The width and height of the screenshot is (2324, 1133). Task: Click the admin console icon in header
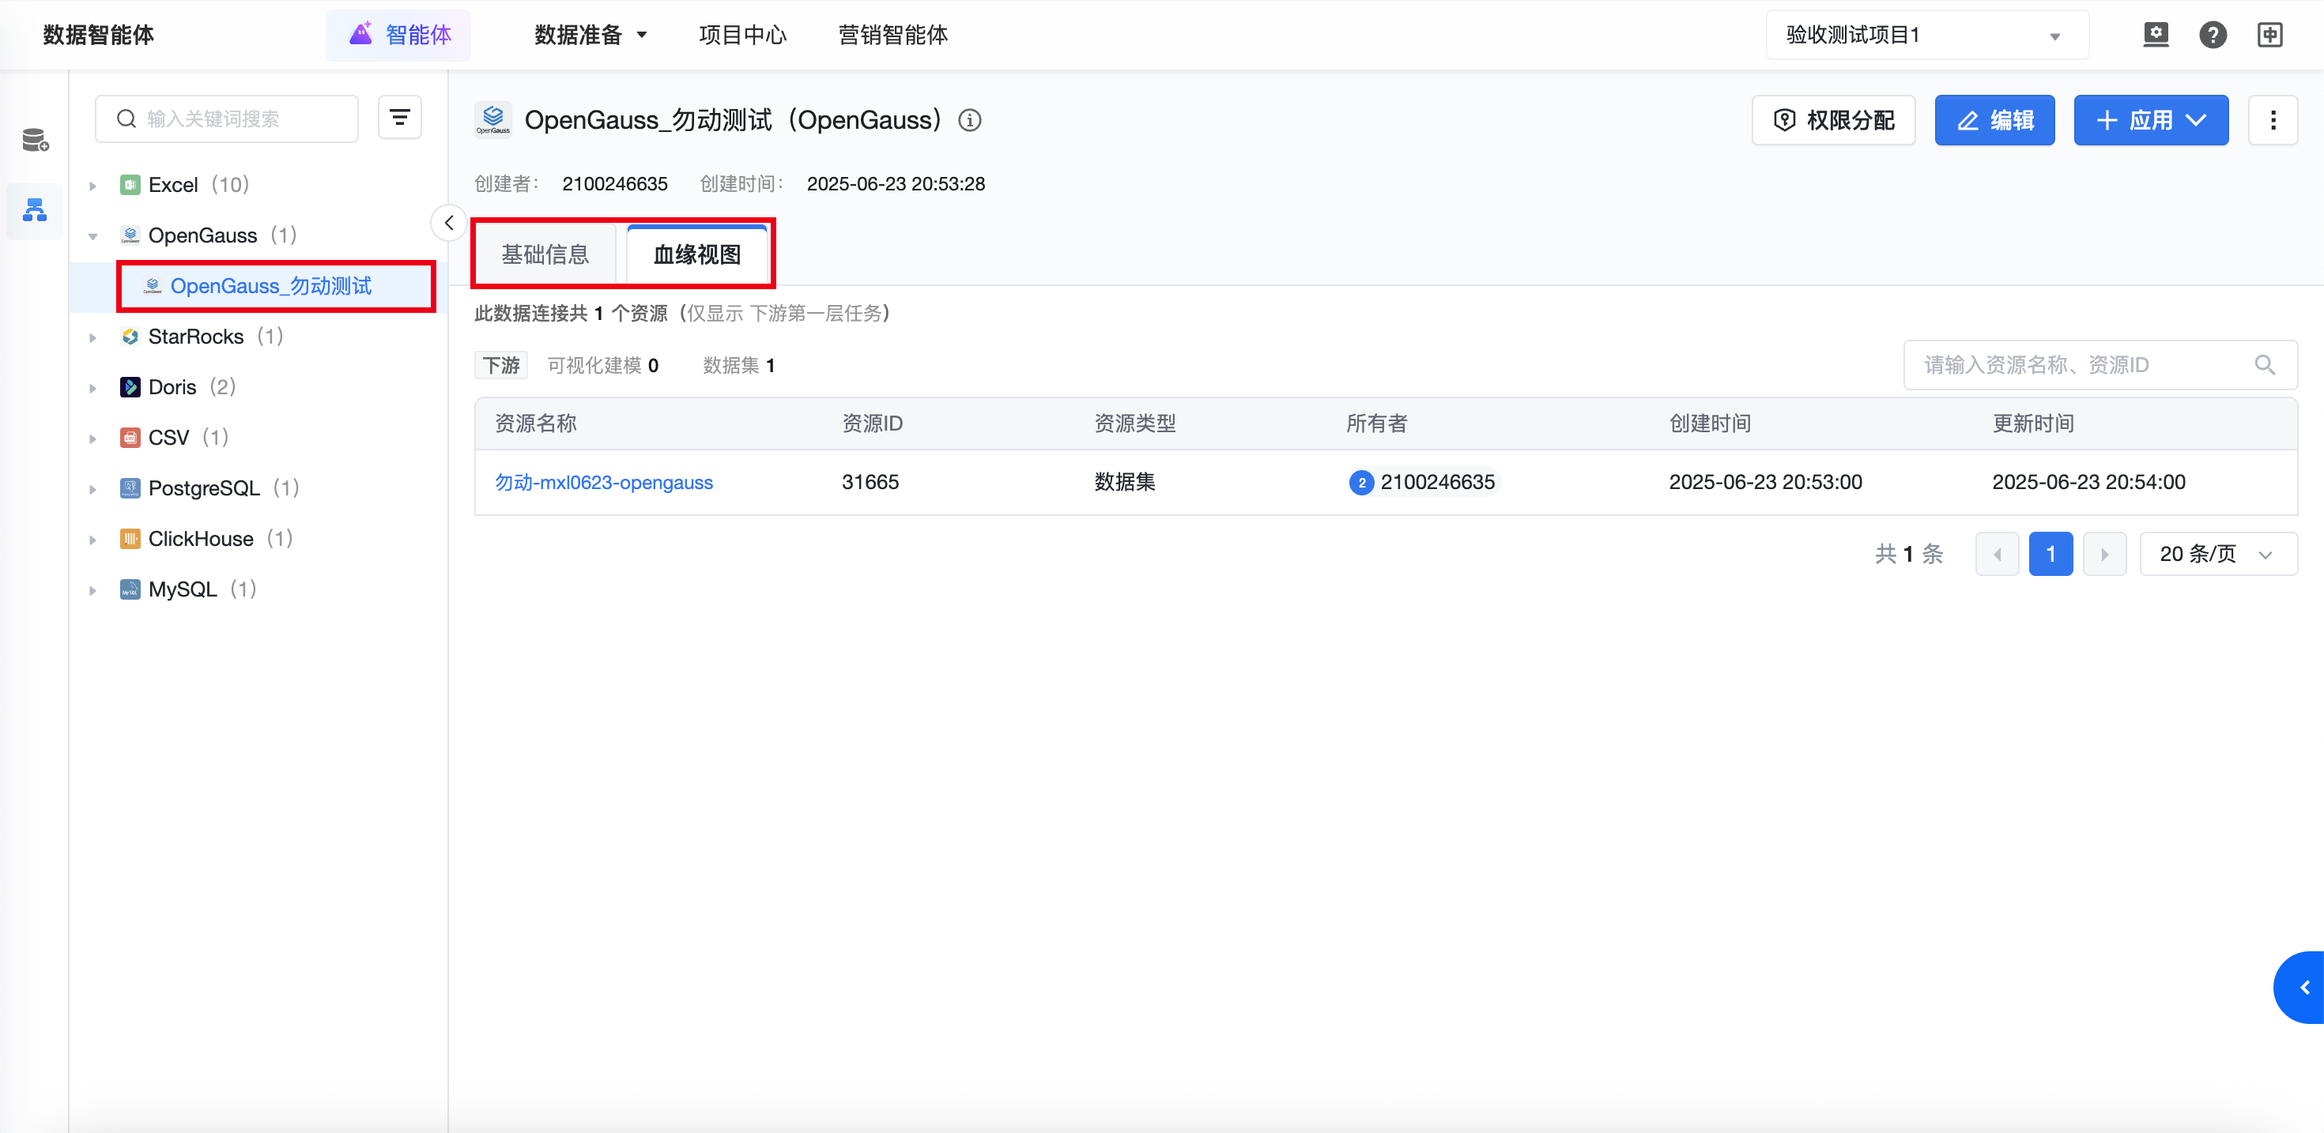tap(2156, 36)
